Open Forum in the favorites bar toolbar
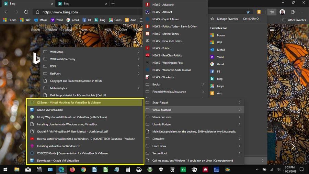The width and height of the screenshot is (309, 174). (x=10, y=20)
